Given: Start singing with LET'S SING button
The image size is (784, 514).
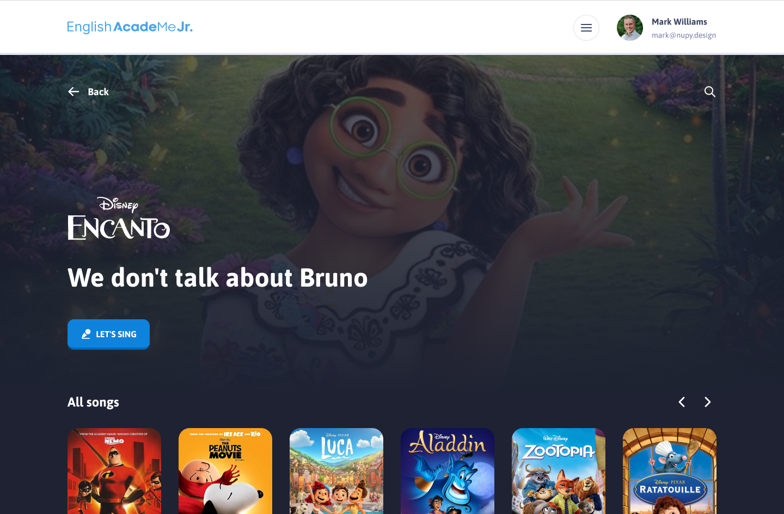Looking at the screenshot, I should coord(108,334).
